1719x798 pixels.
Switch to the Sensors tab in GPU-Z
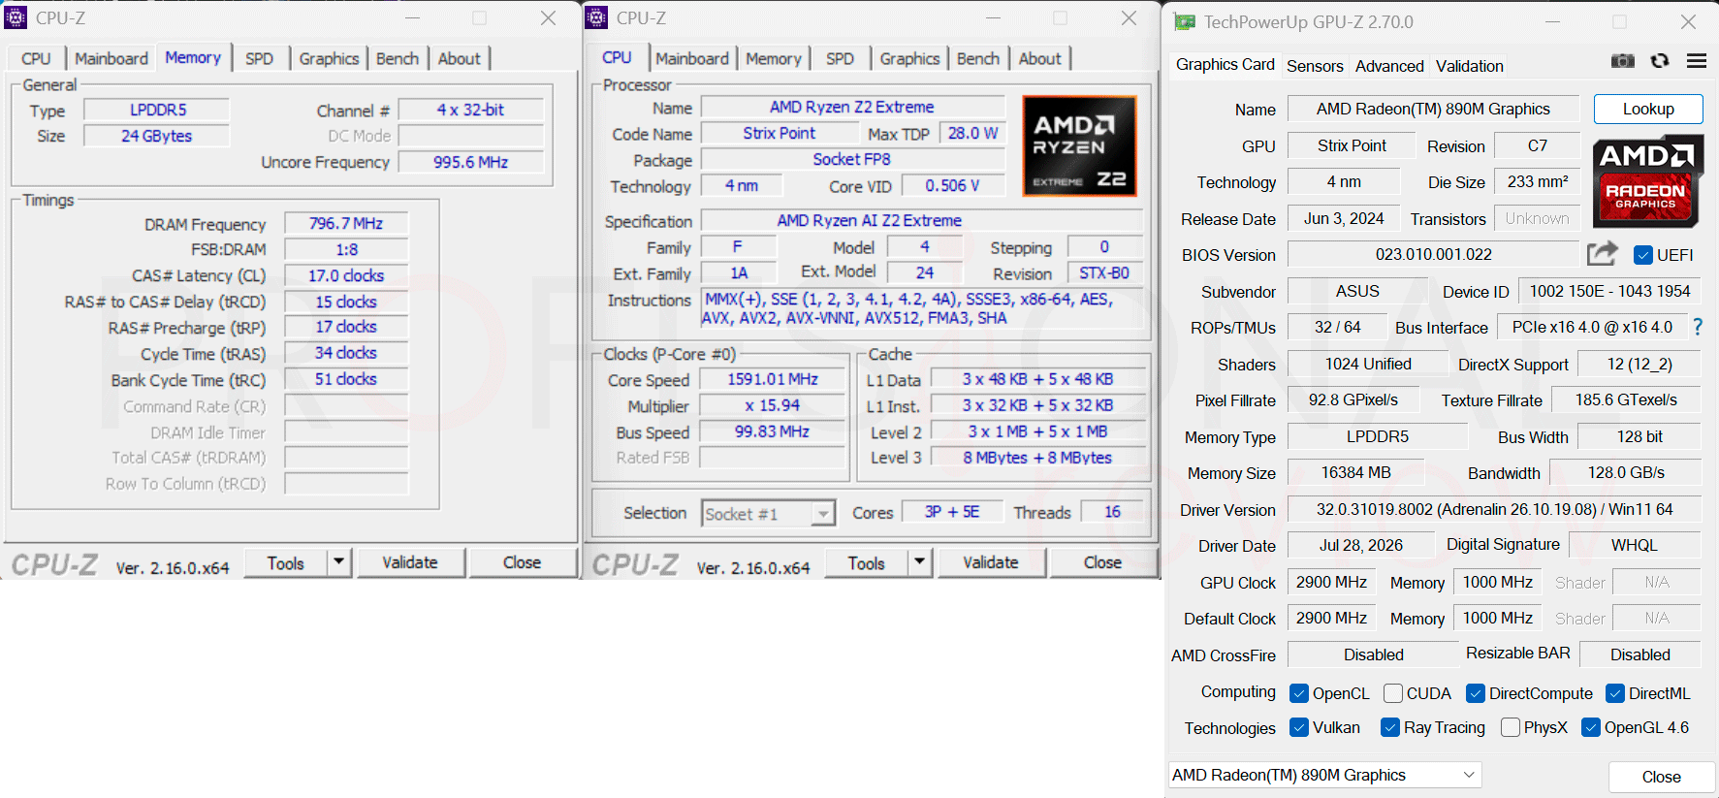click(1315, 66)
